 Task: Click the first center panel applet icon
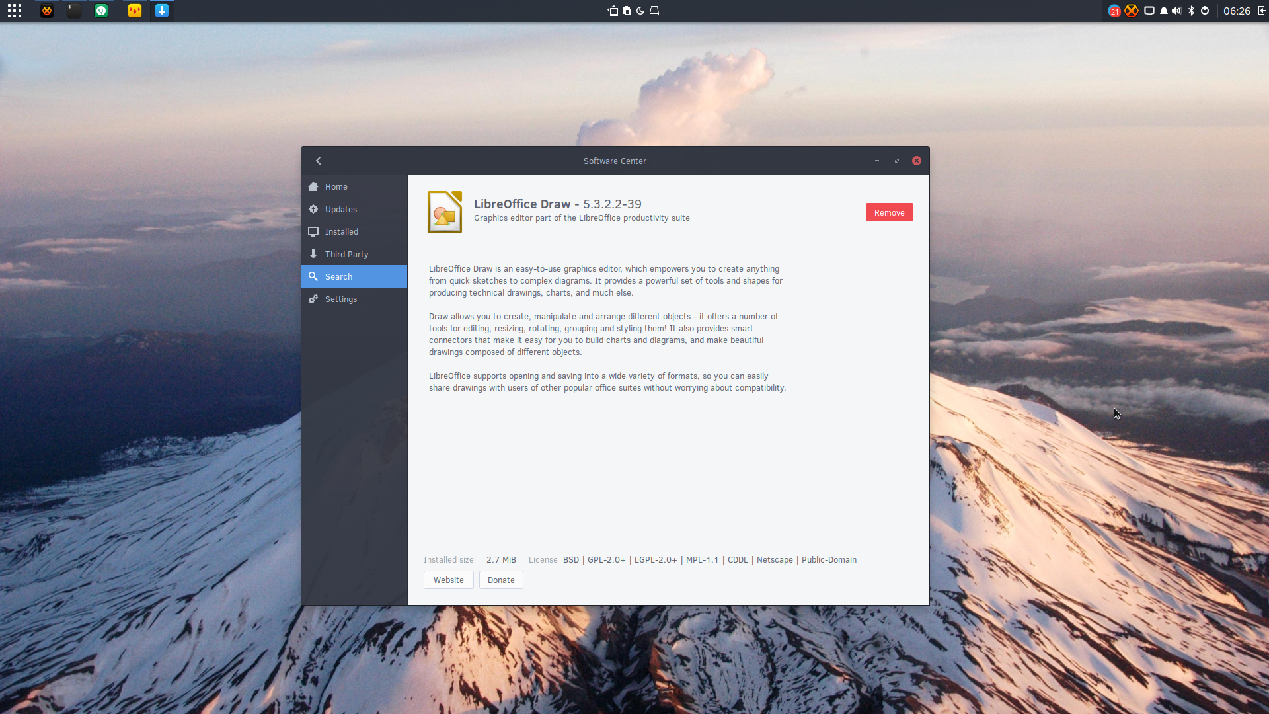click(613, 11)
